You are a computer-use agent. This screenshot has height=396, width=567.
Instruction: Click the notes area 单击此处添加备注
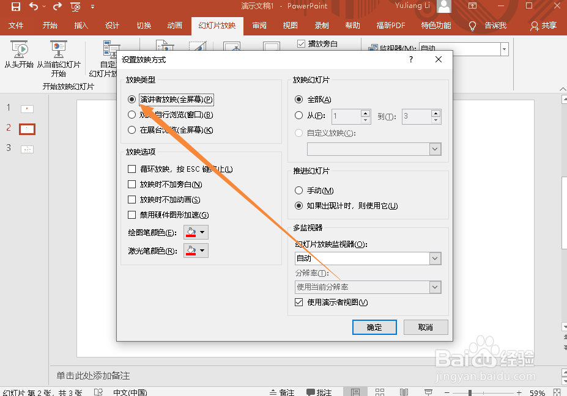click(94, 376)
